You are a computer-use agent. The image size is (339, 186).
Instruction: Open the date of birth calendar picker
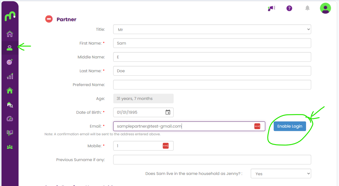click(x=168, y=112)
